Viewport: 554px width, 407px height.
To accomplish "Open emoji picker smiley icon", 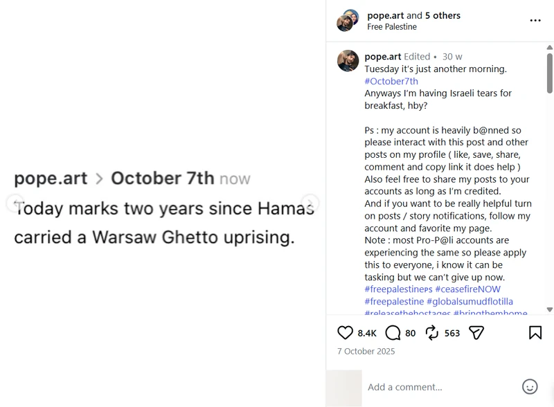I will point(530,387).
